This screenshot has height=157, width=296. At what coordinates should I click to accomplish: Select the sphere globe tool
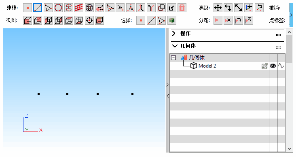89,8
